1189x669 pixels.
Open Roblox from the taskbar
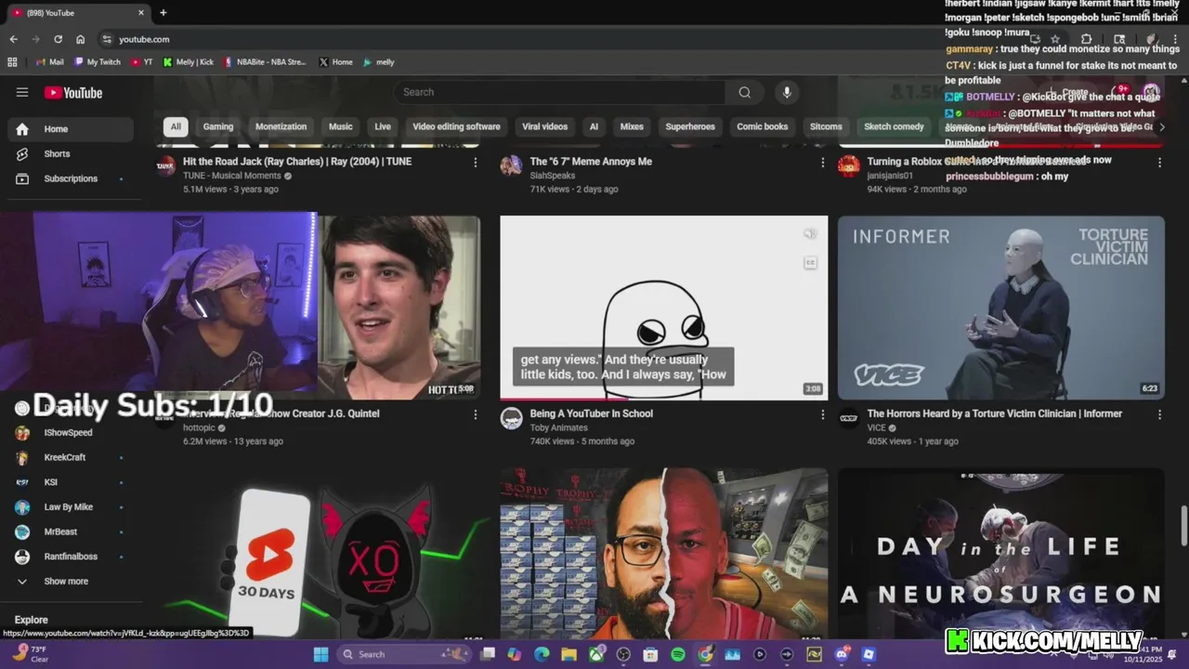(869, 654)
